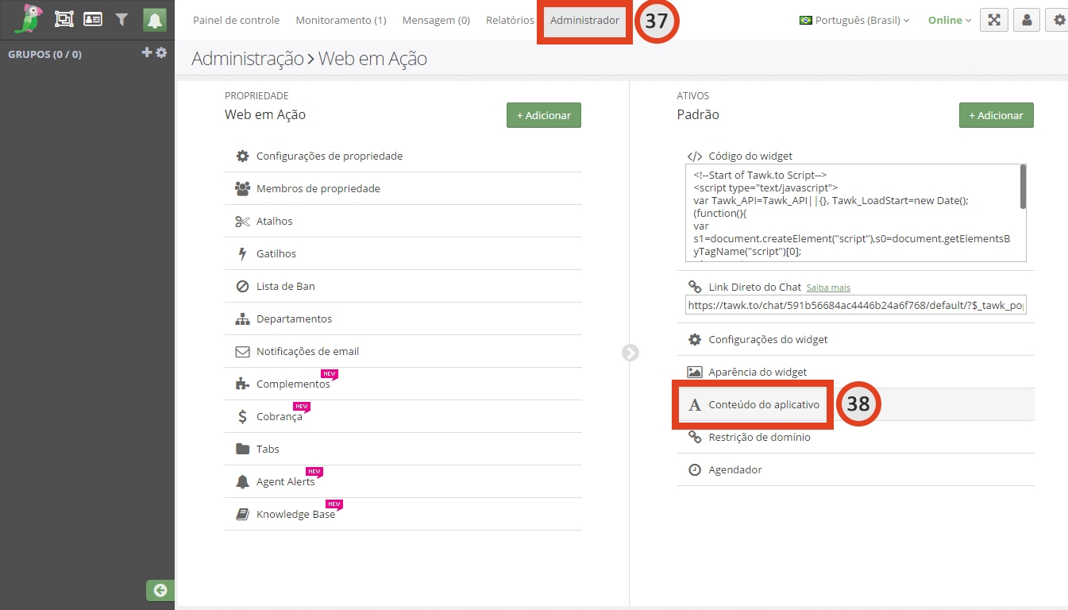Collapse sidebar with green arrow button
This screenshot has height=610, width=1068.
point(160,590)
